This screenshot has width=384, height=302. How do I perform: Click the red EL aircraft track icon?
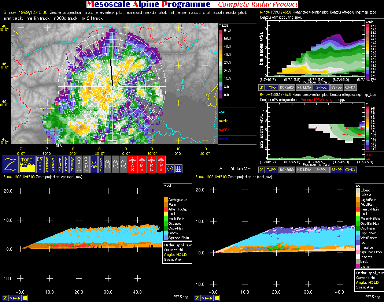coord(151,164)
